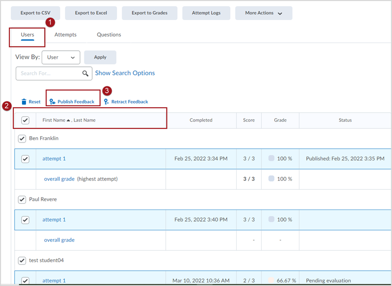Click the Retract Feedback icon
The height and width of the screenshot is (286, 392).
coord(106,102)
